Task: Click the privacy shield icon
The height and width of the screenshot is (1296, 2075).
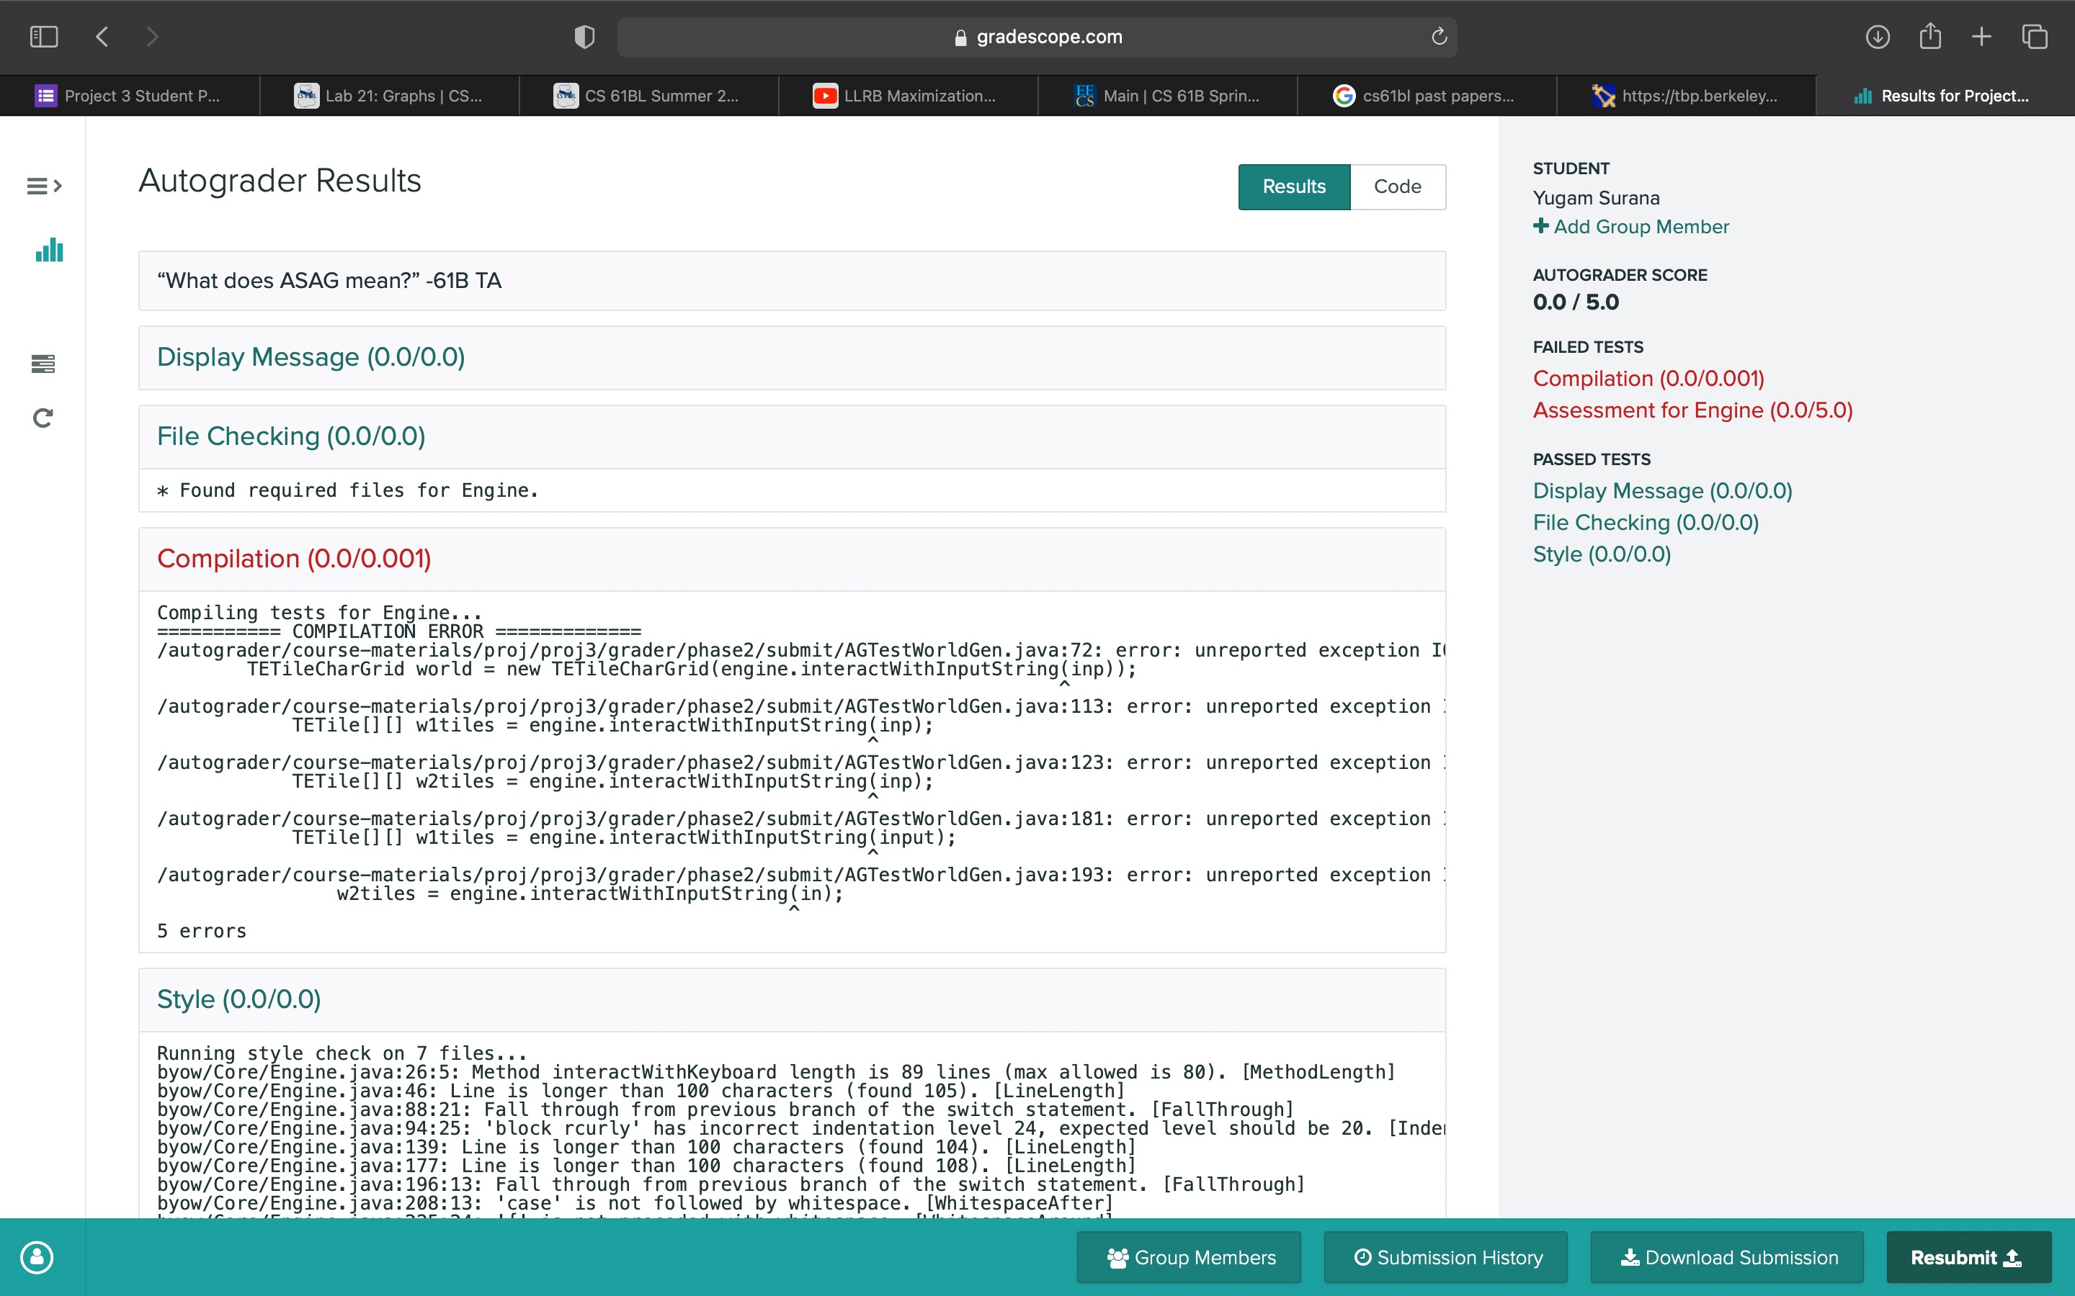Action: click(584, 37)
